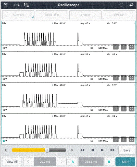Toggle DC coupling on the Avg 6.7 V channel
Screen dimensions: 137x167
pos(92,110)
